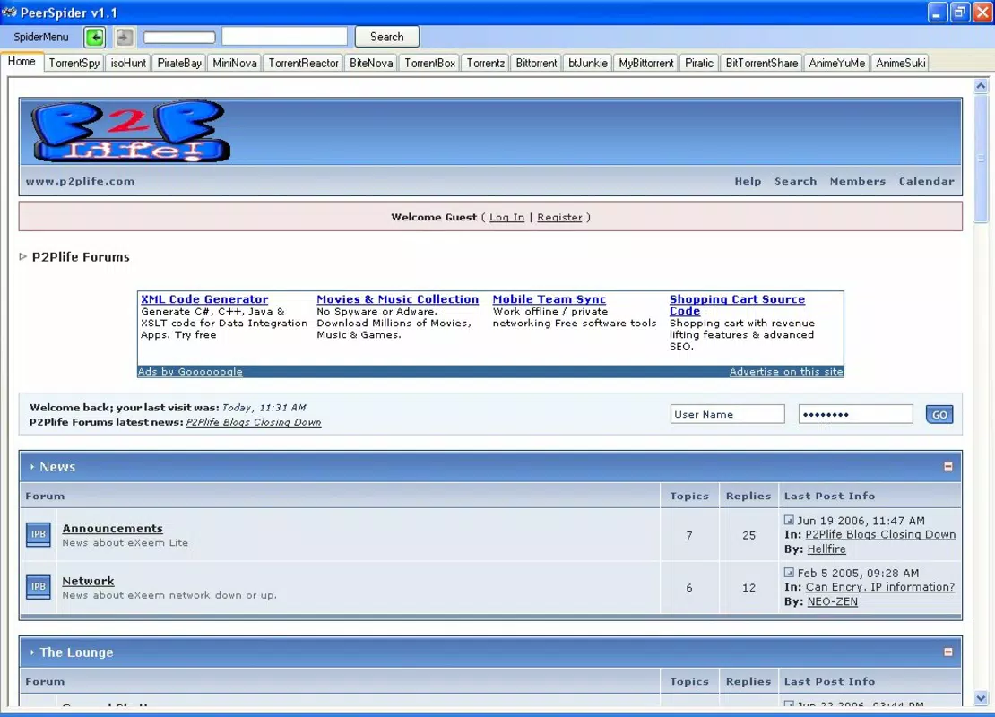995x717 pixels.
Task: Open the BiteNova tab
Action: click(371, 63)
